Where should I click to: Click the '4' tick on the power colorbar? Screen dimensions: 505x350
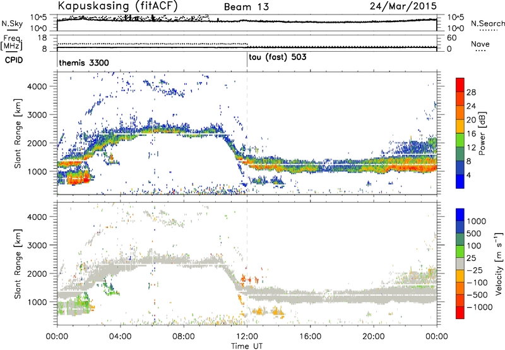coord(469,175)
